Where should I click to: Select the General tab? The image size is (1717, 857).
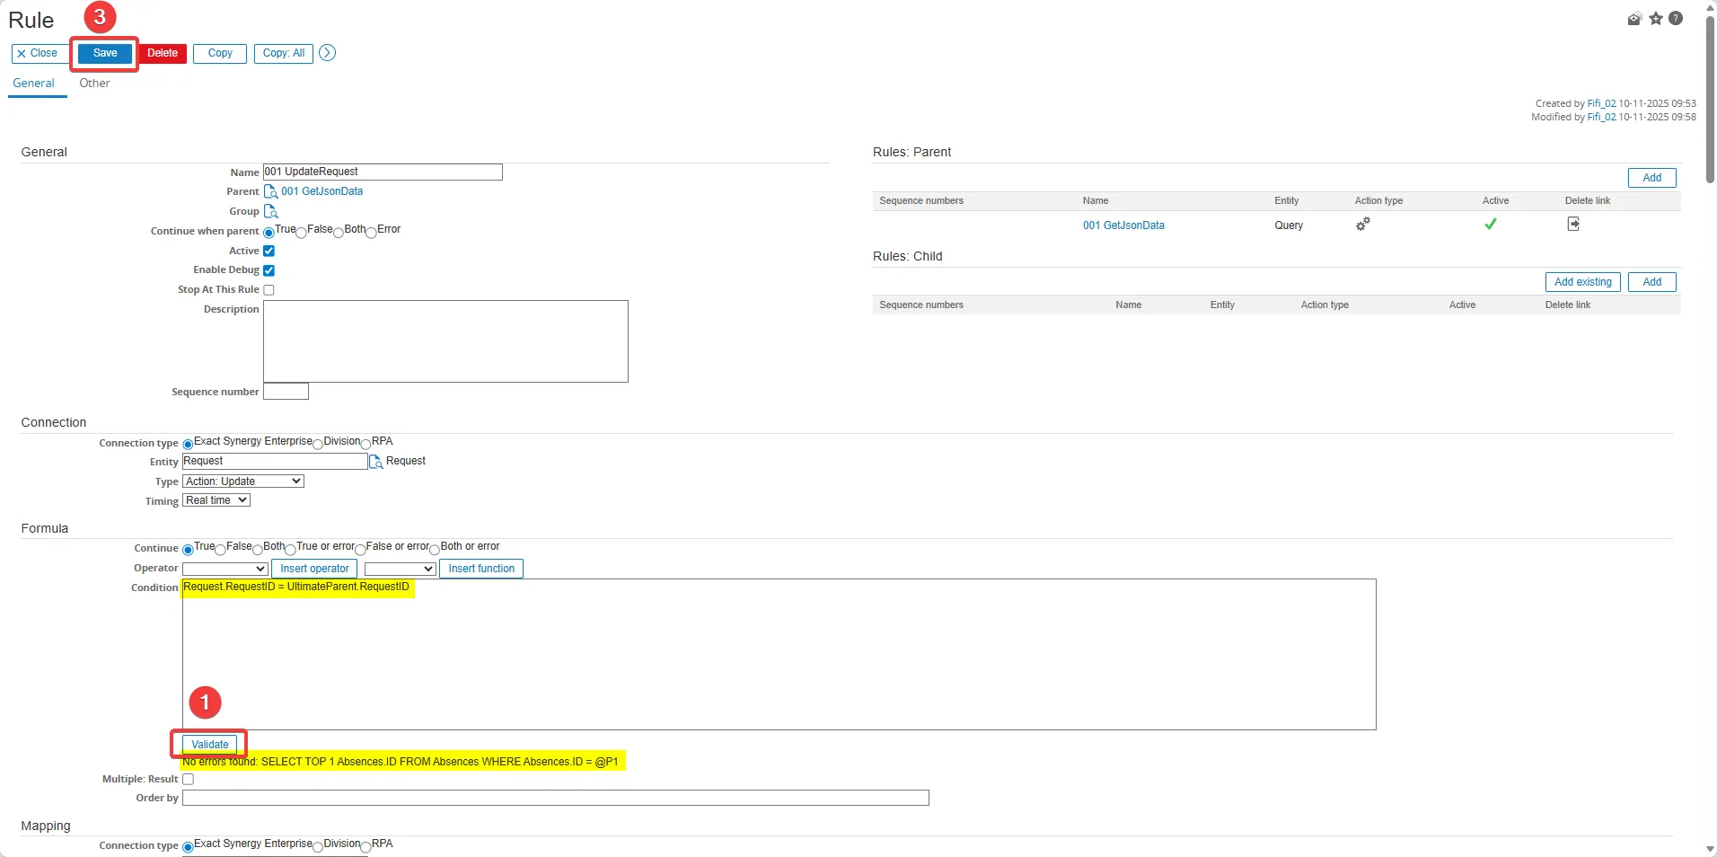[33, 84]
